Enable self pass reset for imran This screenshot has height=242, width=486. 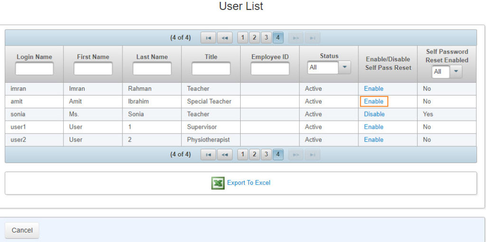[374, 88]
